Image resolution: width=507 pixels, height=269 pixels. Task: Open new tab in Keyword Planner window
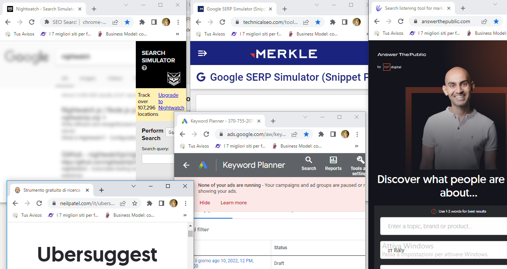pos(273,121)
